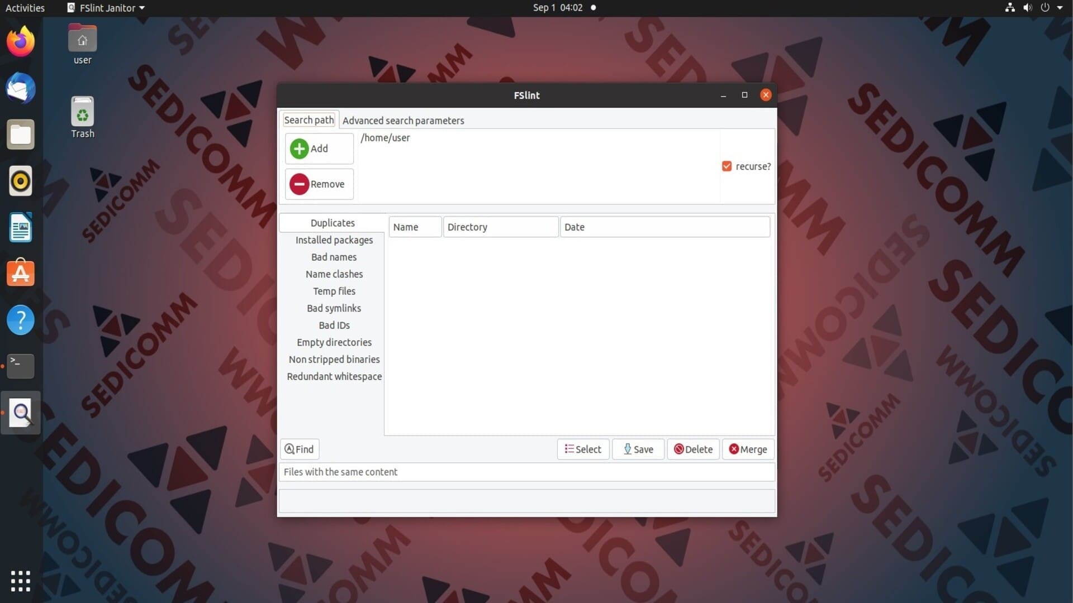Sort results by Directory column header

(501, 227)
